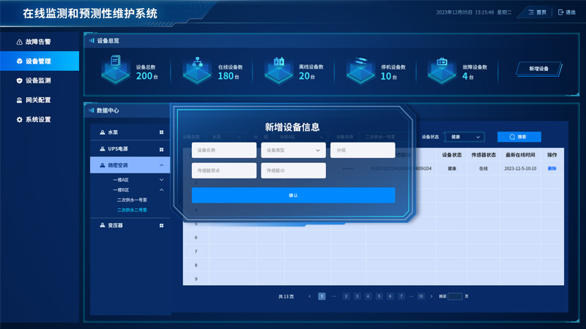This screenshot has width=586, height=329.
Task: Click the 设备状态 column header
Action: [x=452, y=155]
